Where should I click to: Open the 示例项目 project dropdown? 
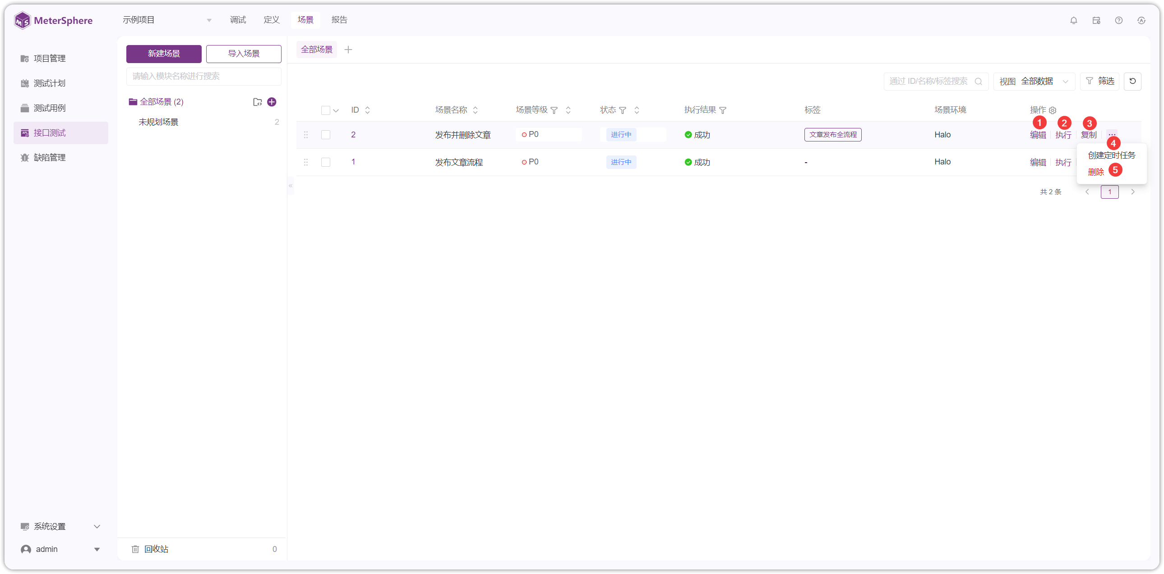tap(167, 20)
